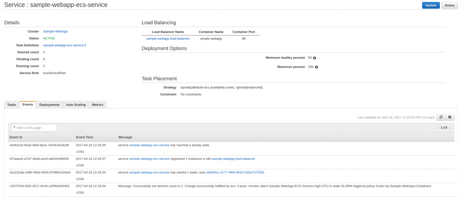Click the refresh events icon button
This screenshot has width=458, height=197.
441,117
